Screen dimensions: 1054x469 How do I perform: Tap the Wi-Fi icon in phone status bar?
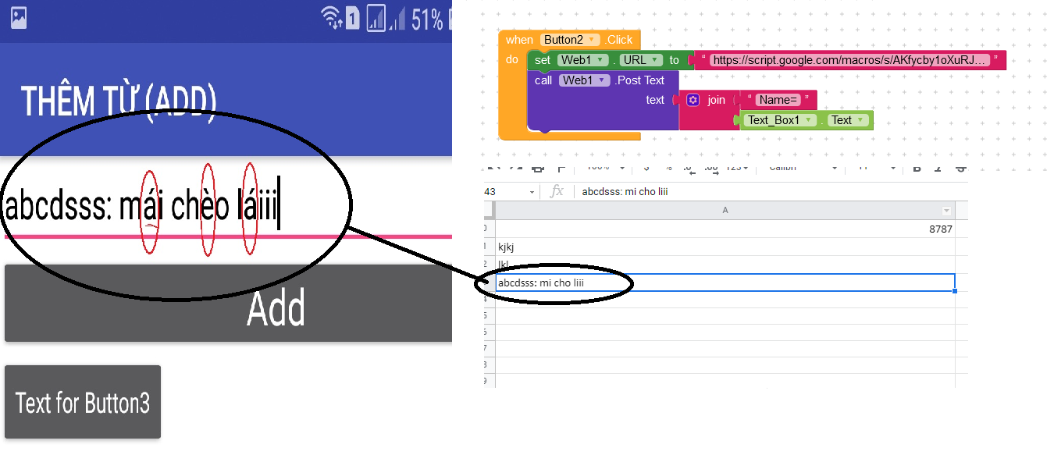coord(331,18)
